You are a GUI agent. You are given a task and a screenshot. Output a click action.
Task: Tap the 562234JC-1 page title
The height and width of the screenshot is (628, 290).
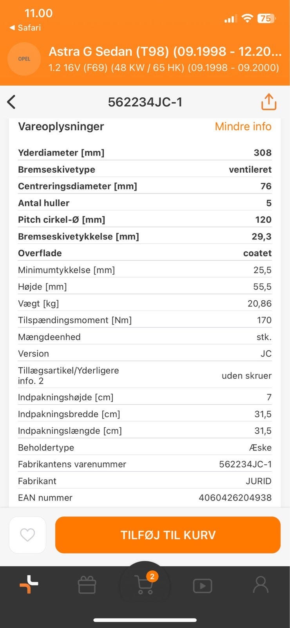[x=145, y=102]
